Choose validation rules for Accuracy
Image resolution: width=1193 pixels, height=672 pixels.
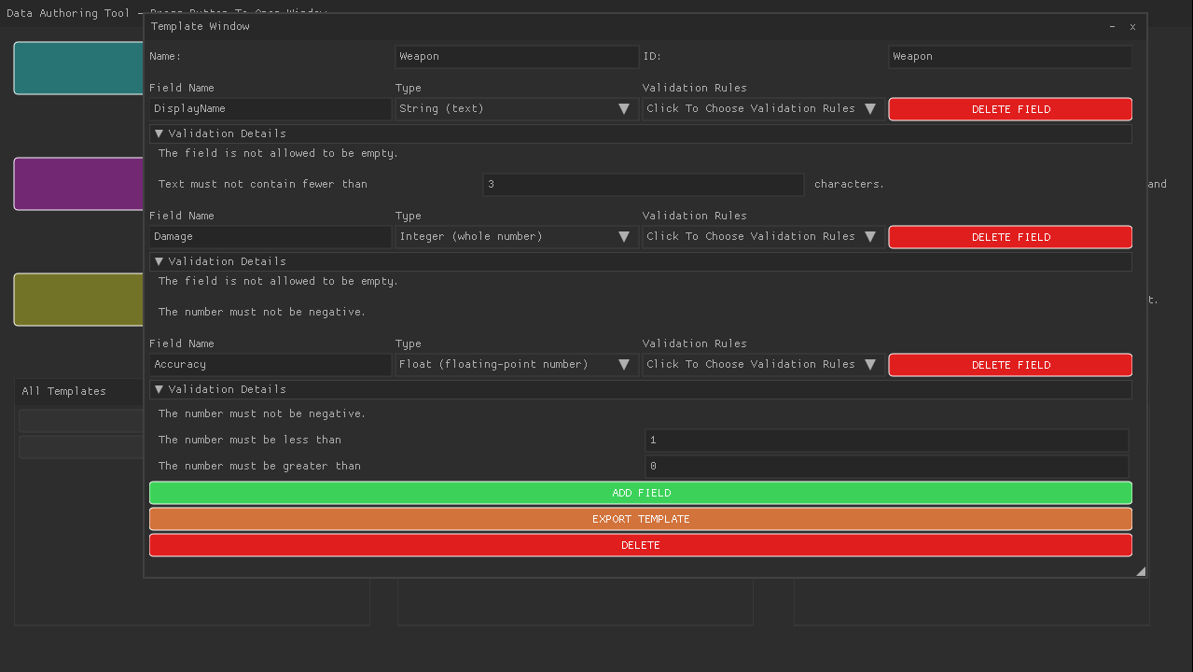[761, 364]
